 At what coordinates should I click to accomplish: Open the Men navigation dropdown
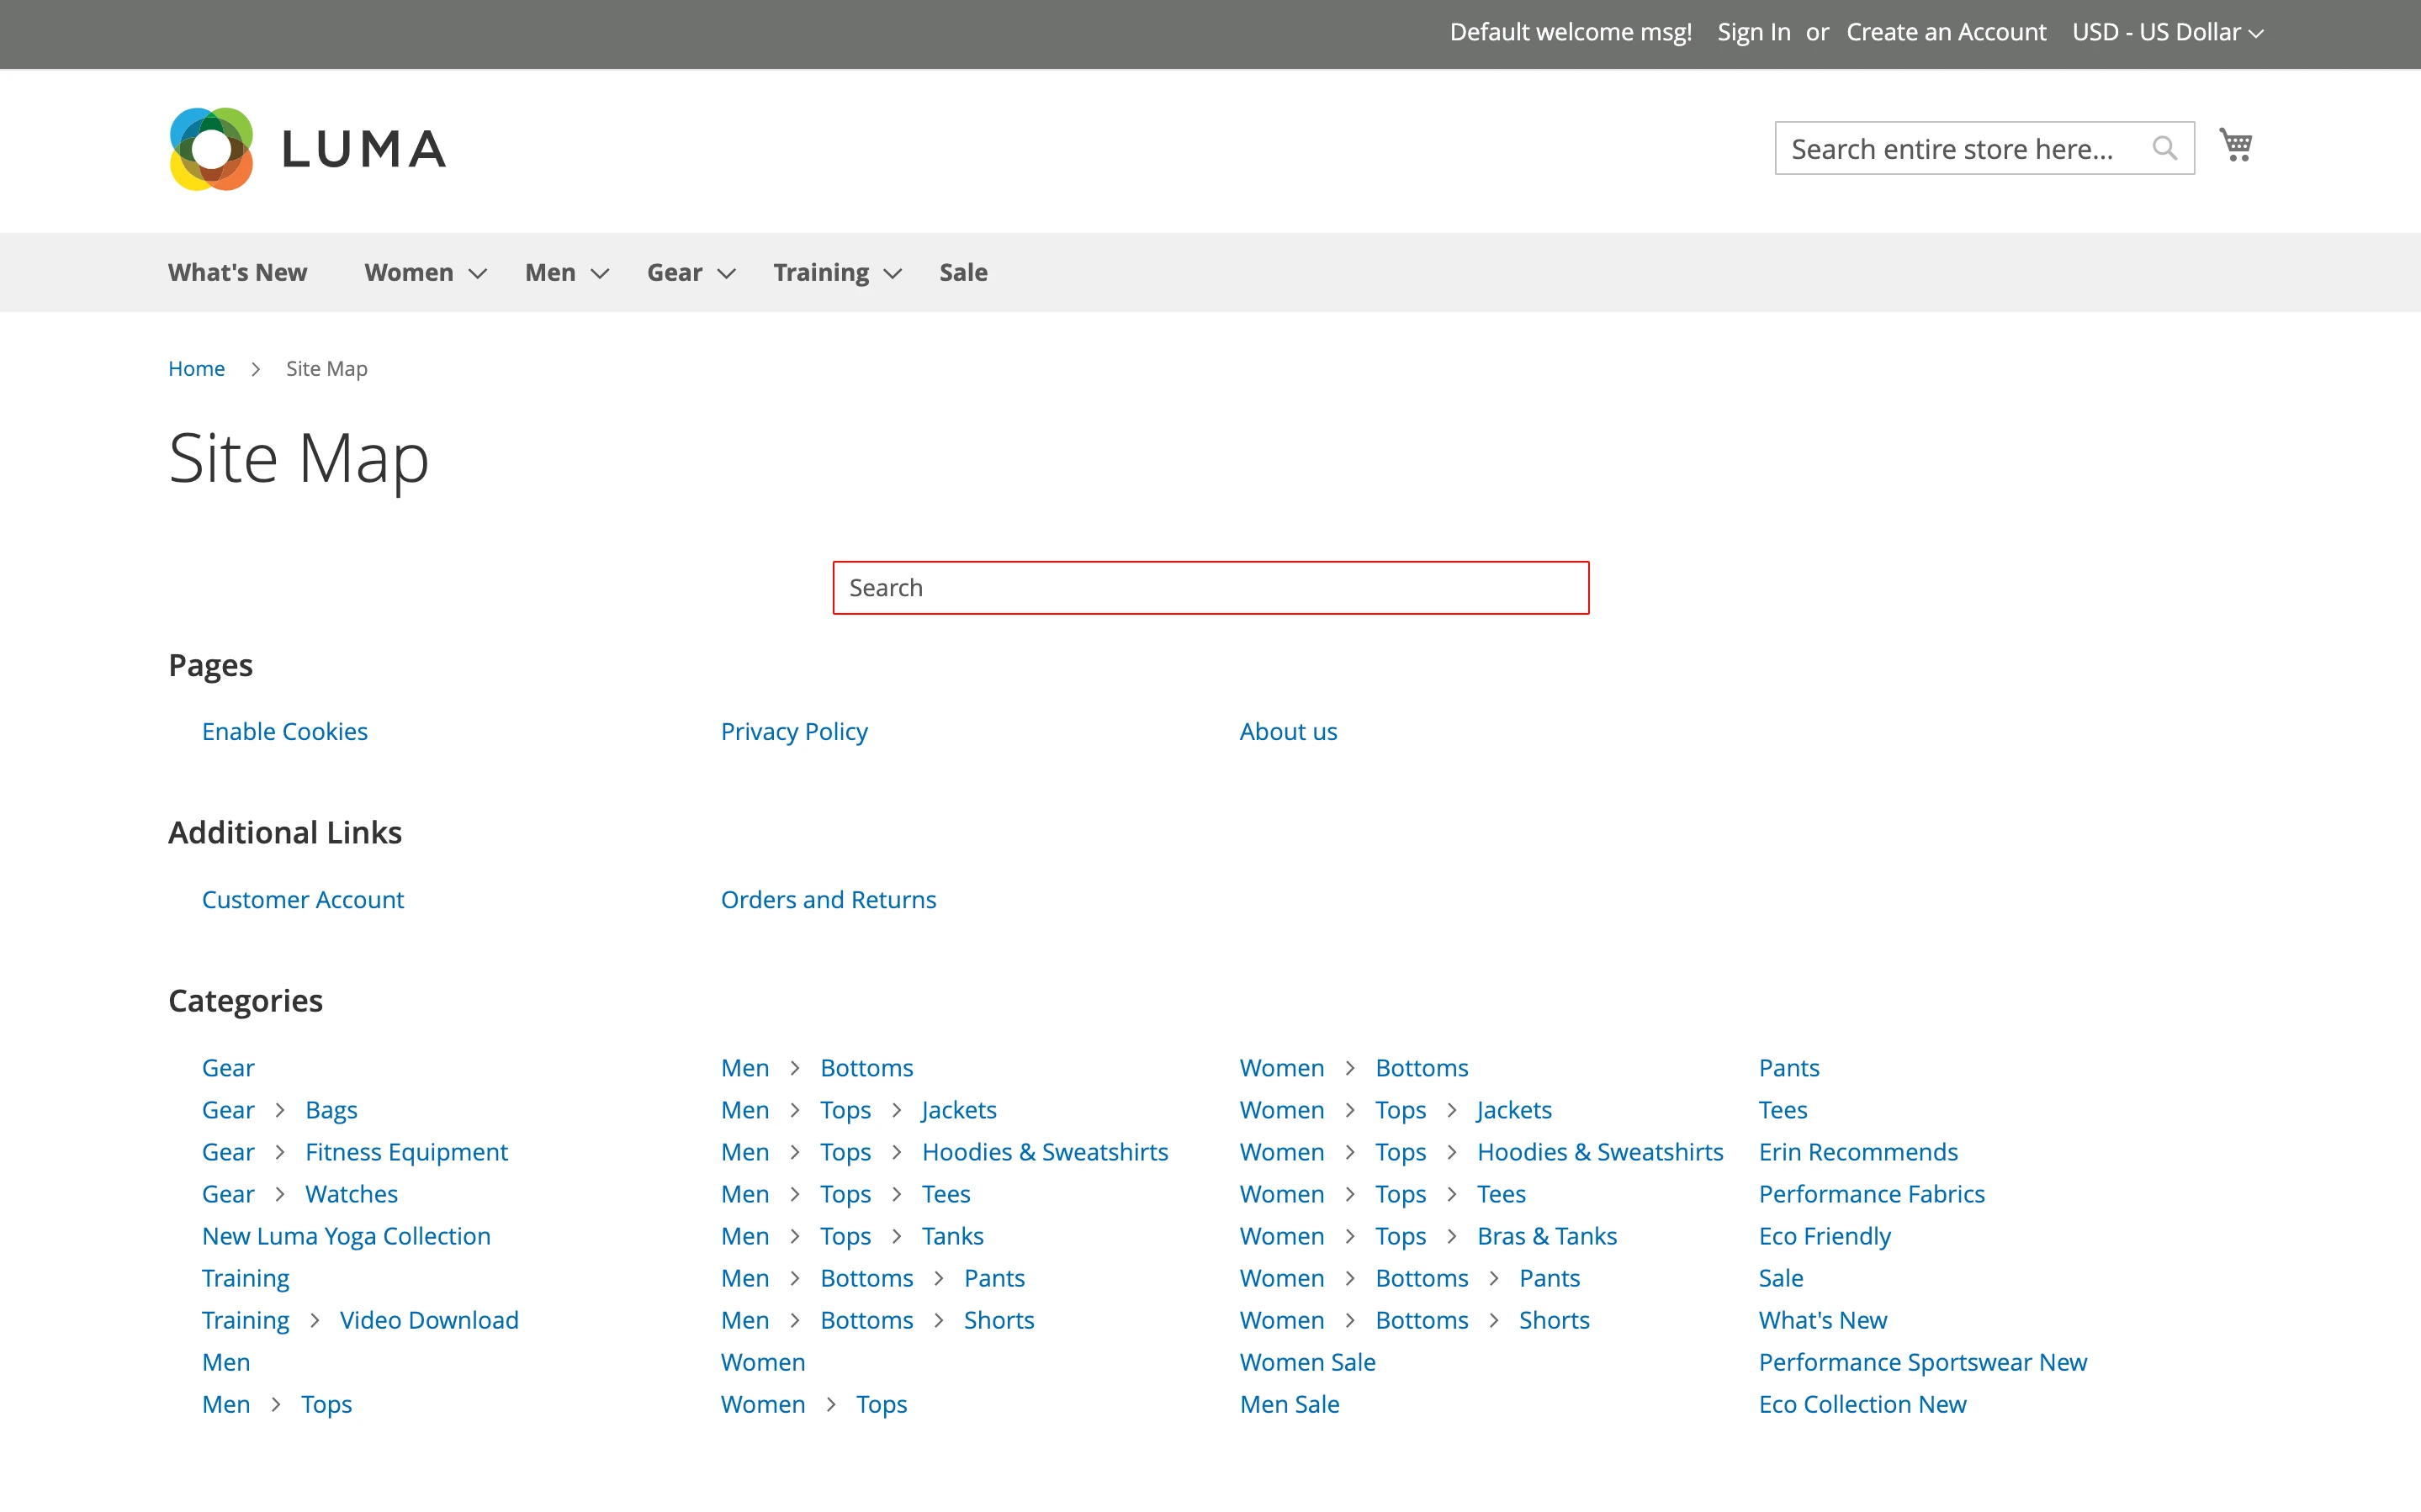pos(549,272)
